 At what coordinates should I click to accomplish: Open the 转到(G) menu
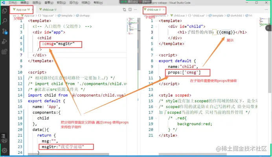coord(61,3)
